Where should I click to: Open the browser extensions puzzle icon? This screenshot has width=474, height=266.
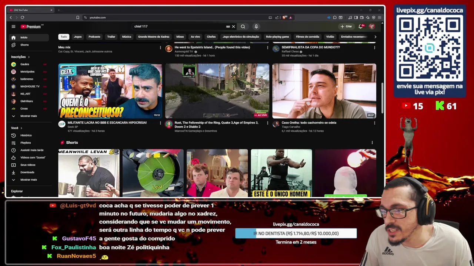[x=335, y=17]
